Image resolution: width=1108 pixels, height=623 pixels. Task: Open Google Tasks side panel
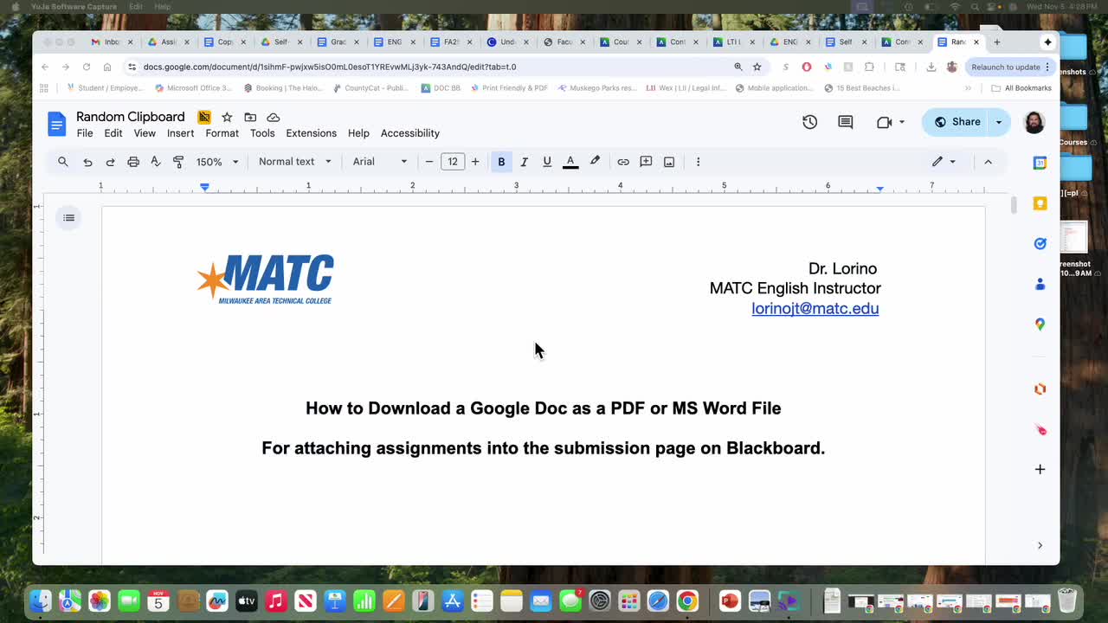[1040, 244]
